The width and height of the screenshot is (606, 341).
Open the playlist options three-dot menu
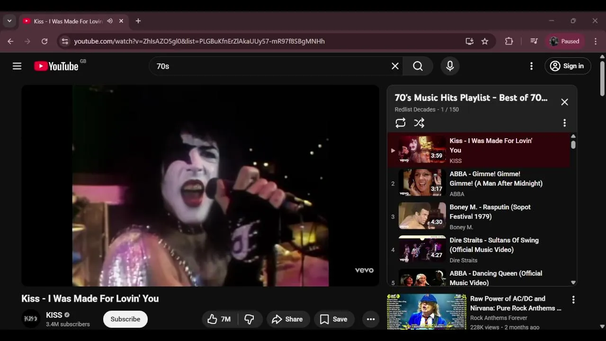coord(564,123)
